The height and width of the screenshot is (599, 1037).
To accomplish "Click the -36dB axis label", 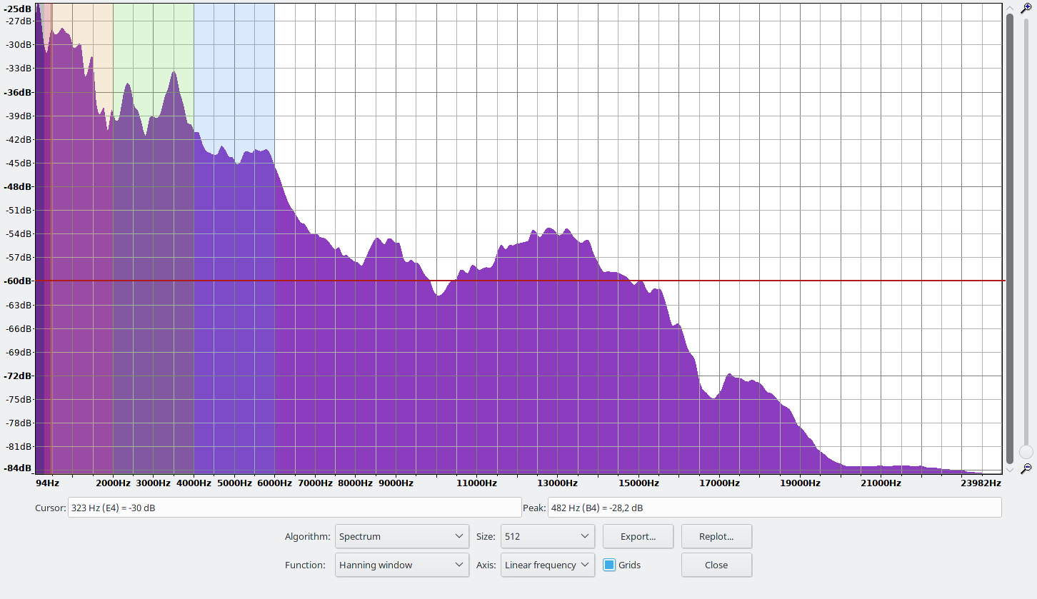I will coord(18,92).
